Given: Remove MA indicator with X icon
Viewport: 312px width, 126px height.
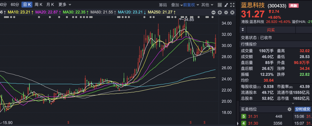Looking at the screenshot, I should click(x=232, y=12).
